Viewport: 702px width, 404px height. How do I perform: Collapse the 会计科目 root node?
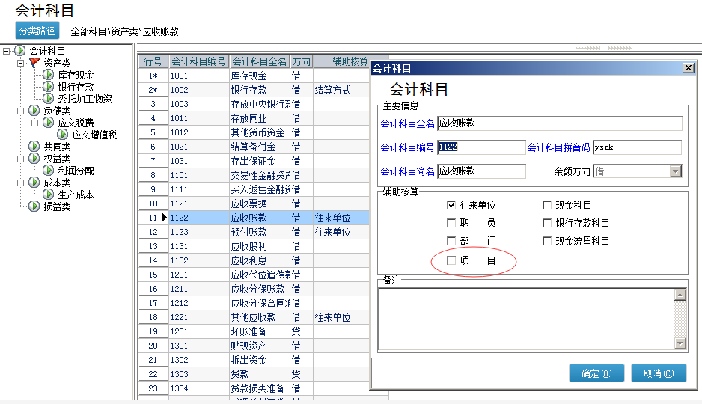(x=6, y=51)
